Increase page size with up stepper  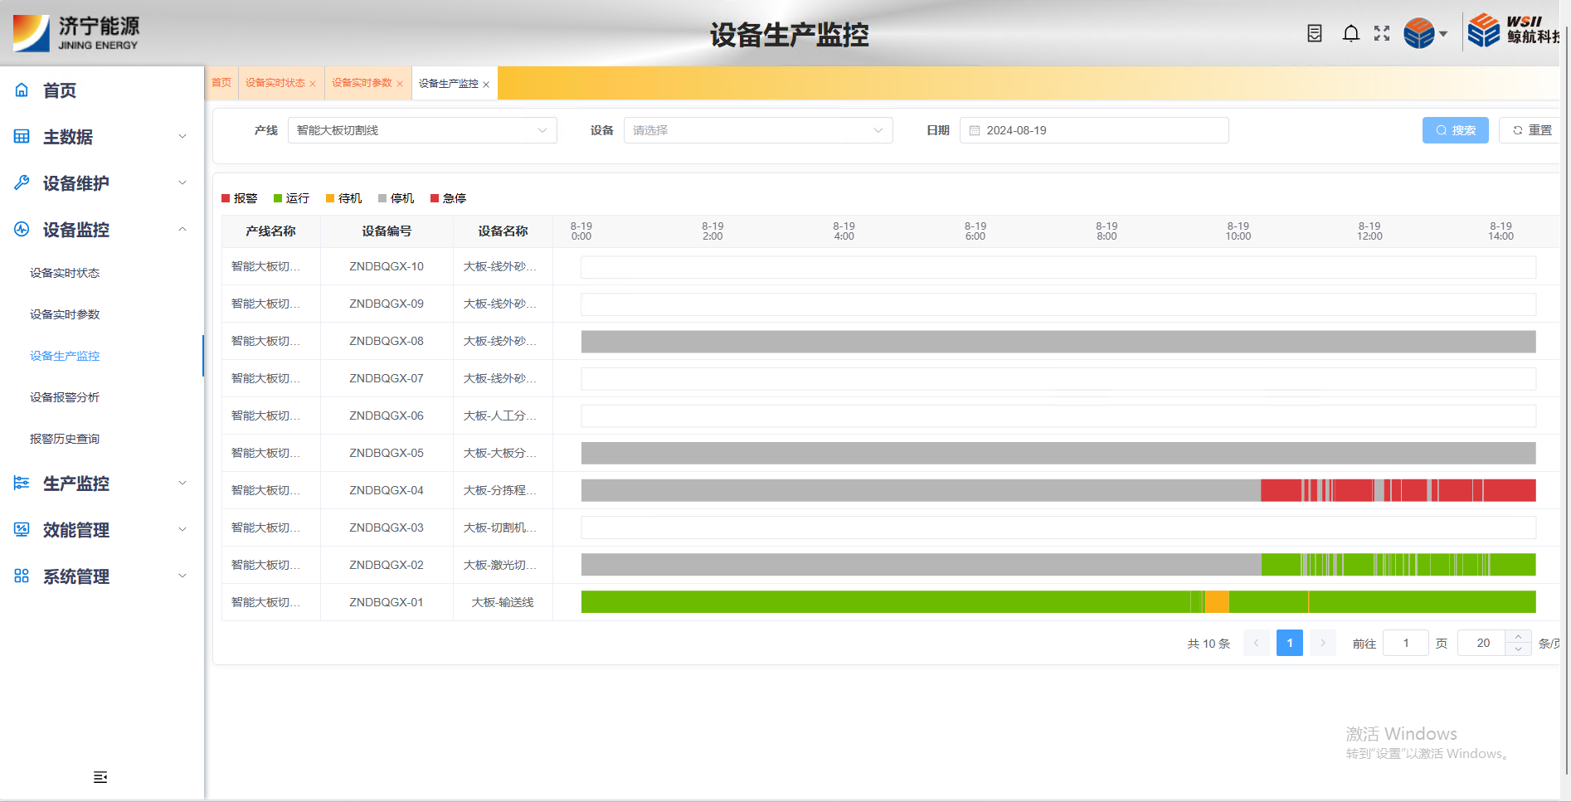click(1518, 636)
